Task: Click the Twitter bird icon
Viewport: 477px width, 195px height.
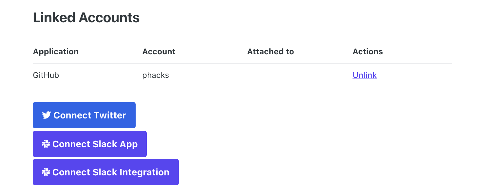Action: [46, 115]
